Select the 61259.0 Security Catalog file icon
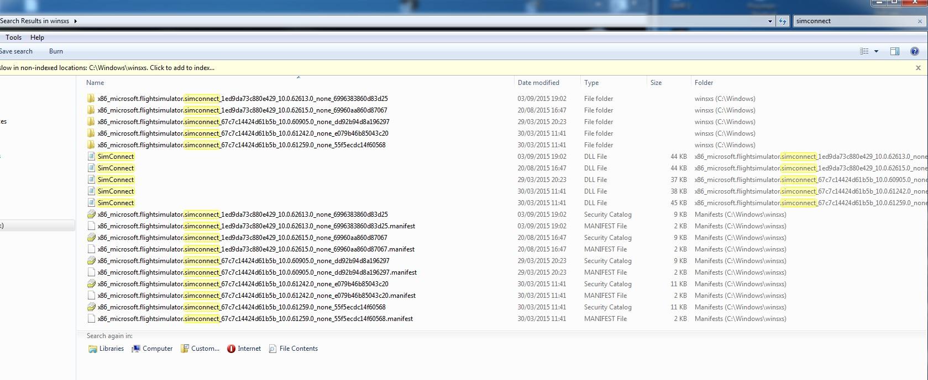Screen dimensions: 928x380 point(91,307)
